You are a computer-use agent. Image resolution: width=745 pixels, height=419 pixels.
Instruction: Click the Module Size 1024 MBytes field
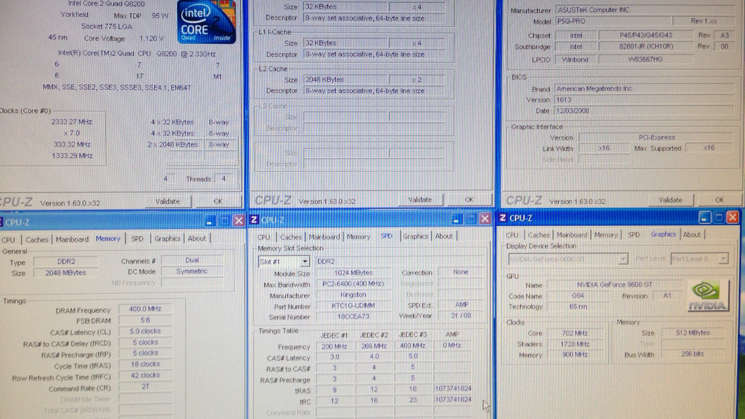pyautogui.click(x=353, y=273)
